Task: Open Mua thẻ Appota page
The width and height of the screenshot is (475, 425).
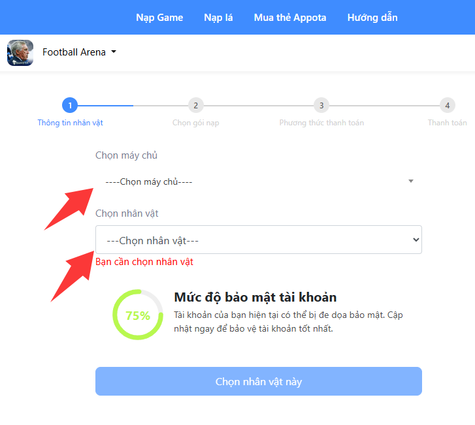Action: click(x=290, y=18)
